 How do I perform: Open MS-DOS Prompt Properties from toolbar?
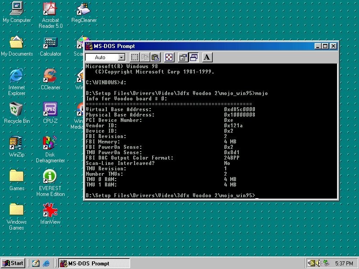click(183, 57)
